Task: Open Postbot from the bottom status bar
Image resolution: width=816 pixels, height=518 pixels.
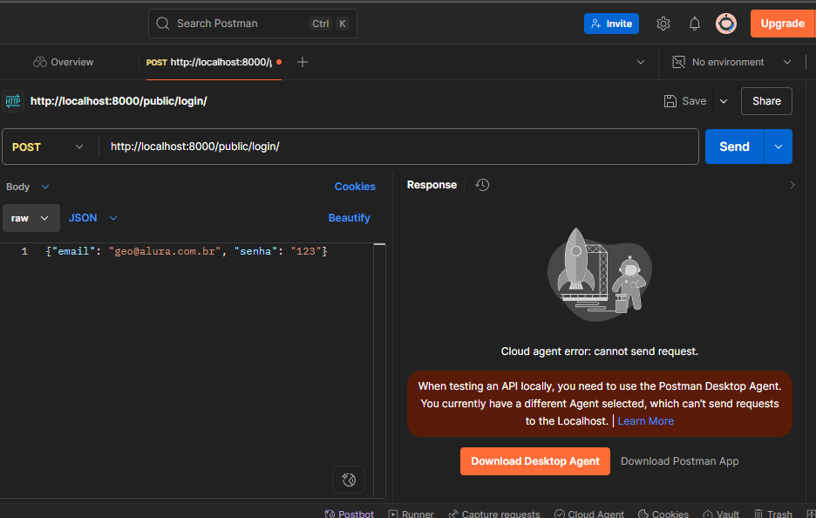Action: pyautogui.click(x=349, y=514)
